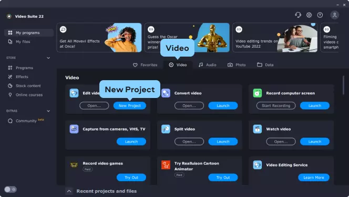Screen dimensions: 349x197
Task: Open settings gear icon
Action: [309, 15]
